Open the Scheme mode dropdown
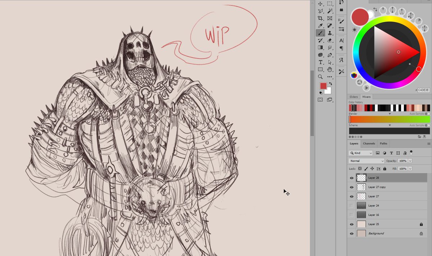 click(x=390, y=125)
